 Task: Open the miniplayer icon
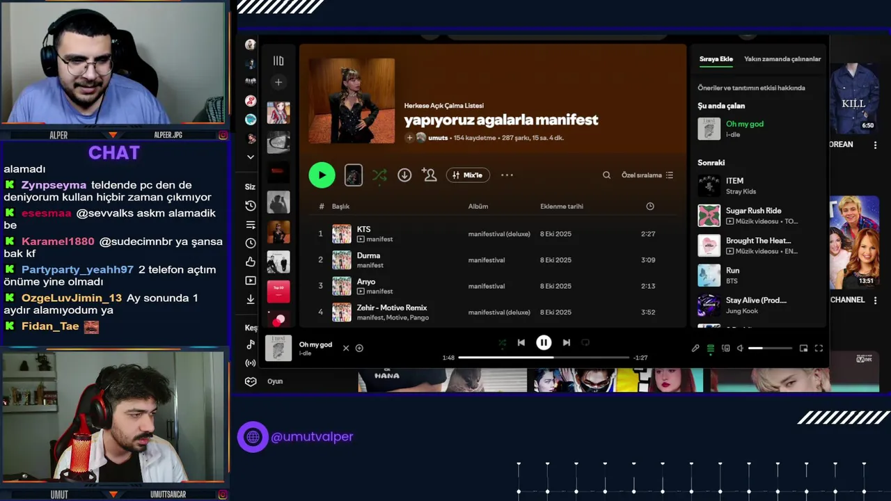coord(803,348)
